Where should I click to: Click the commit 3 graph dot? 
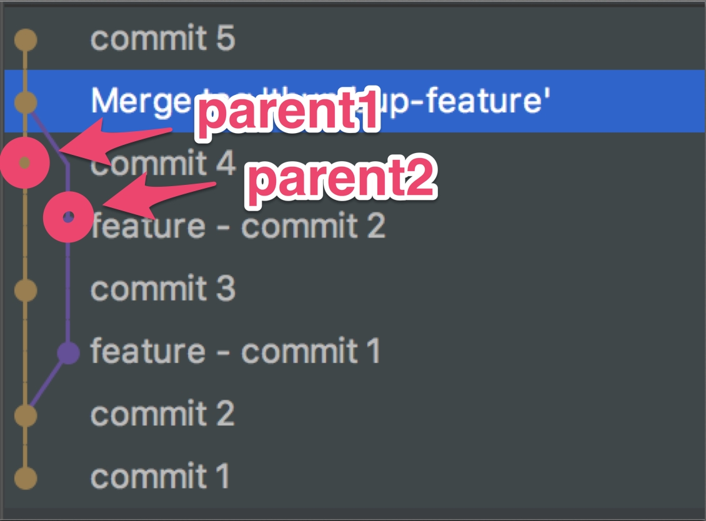(25, 289)
